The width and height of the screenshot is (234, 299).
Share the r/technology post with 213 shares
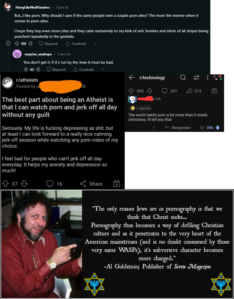pos(194,91)
